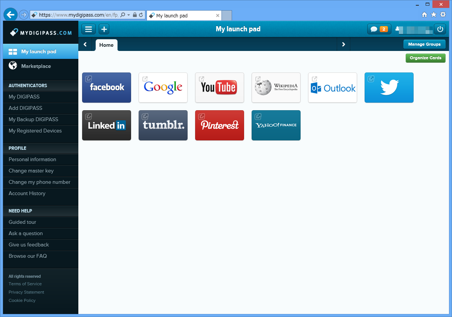
Task: Open the hamburger menu in header
Action: click(x=89, y=29)
